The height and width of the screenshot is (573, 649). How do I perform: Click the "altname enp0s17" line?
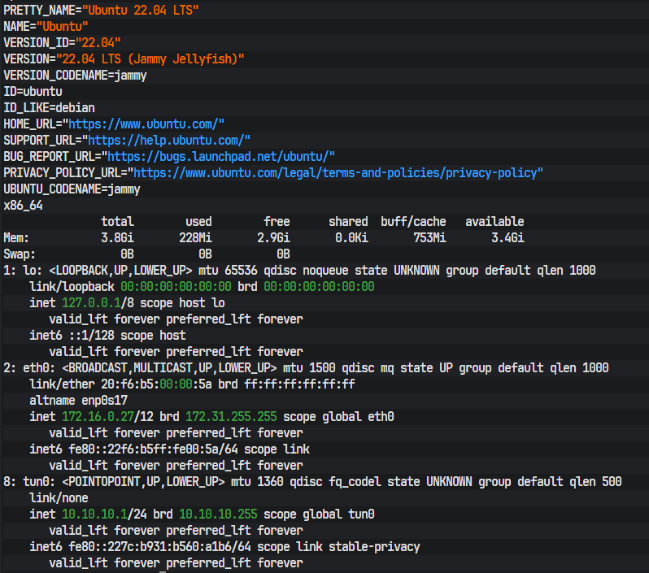pyautogui.click(x=78, y=401)
